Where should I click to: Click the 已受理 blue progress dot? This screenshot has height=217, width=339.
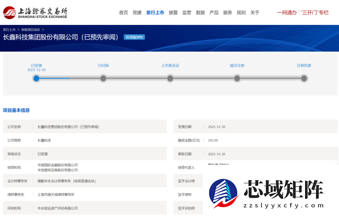pyautogui.click(x=37, y=78)
